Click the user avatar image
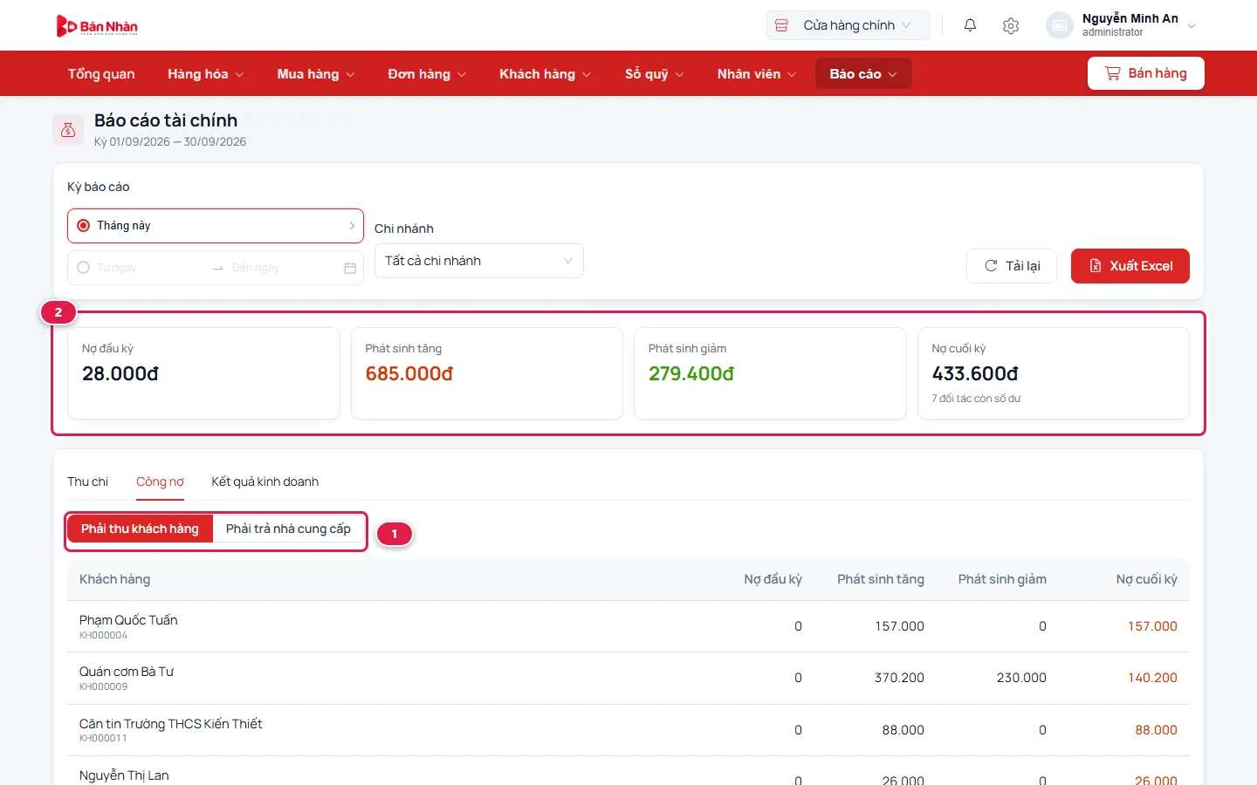This screenshot has width=1257, height=785. click(x=1060, y=25)
